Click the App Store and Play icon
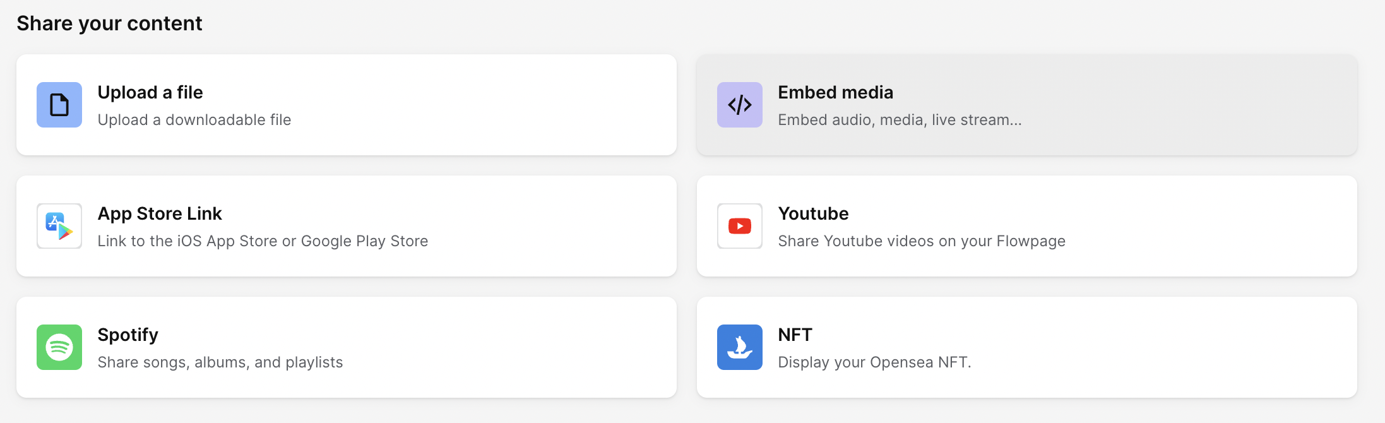Viewport: 1385px width, 423px height. pyautogui.click(x=59, y=226)
